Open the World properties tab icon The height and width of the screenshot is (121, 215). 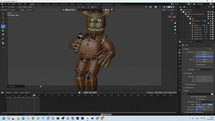point(179,62)
